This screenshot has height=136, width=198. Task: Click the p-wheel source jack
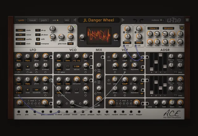click(67, 112)
